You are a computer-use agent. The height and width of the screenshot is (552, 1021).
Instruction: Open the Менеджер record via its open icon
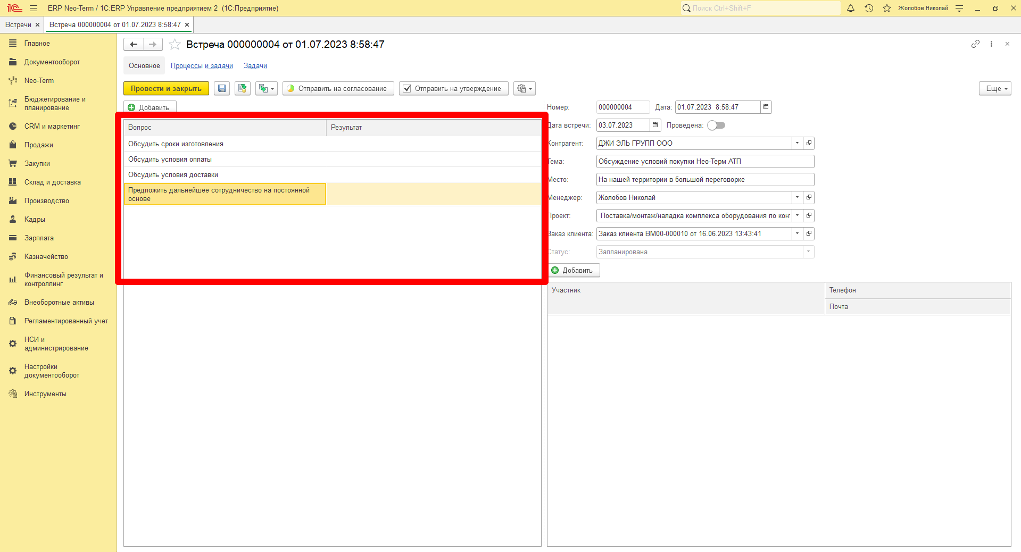click(809, 197)
